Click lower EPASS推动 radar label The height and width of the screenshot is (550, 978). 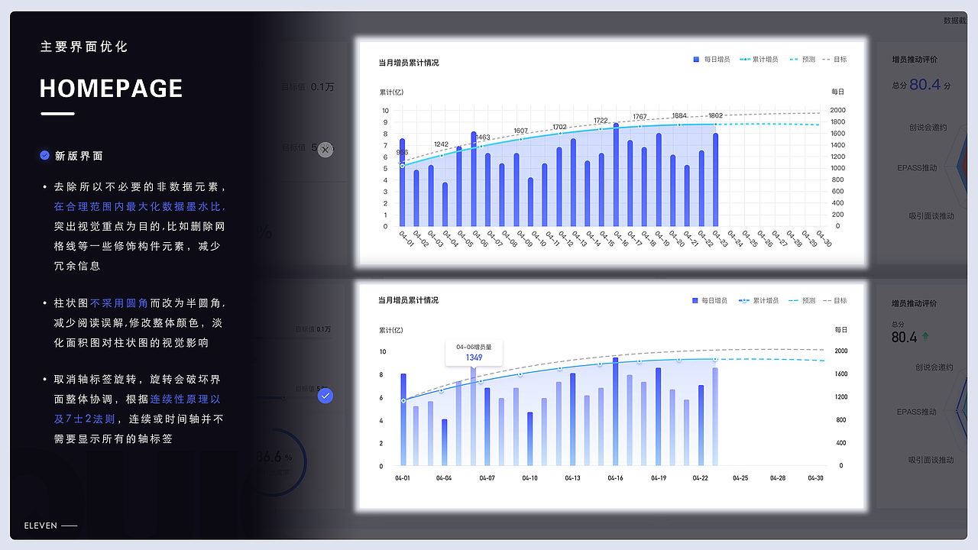[917, 412]
